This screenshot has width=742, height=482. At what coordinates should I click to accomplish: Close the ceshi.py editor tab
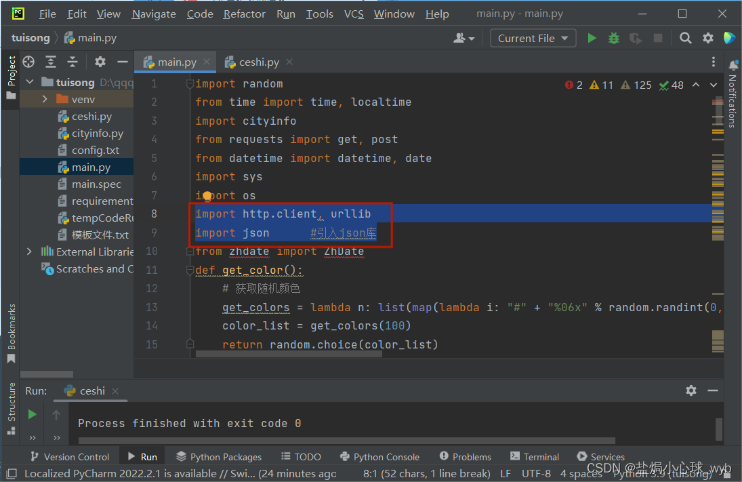click(289, 62)
